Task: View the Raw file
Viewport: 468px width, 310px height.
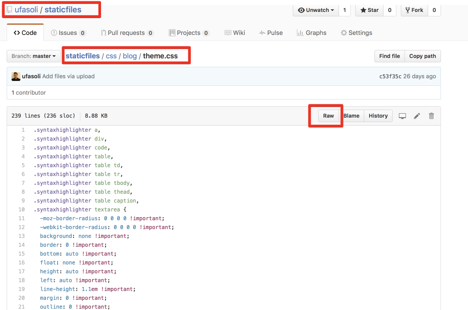Action: pos(328,116)
